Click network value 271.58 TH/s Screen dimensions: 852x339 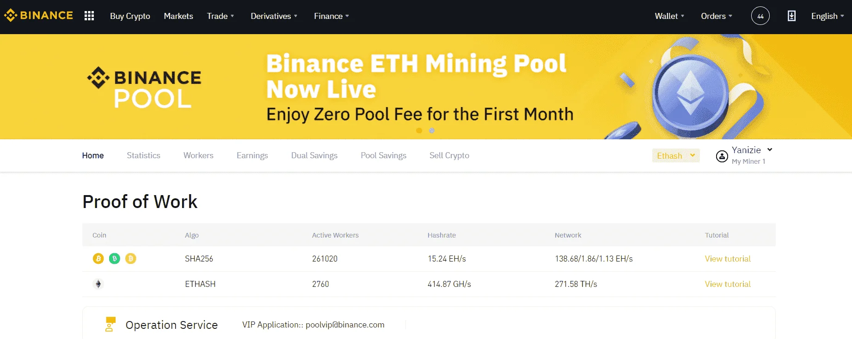(x=576, y=284)
